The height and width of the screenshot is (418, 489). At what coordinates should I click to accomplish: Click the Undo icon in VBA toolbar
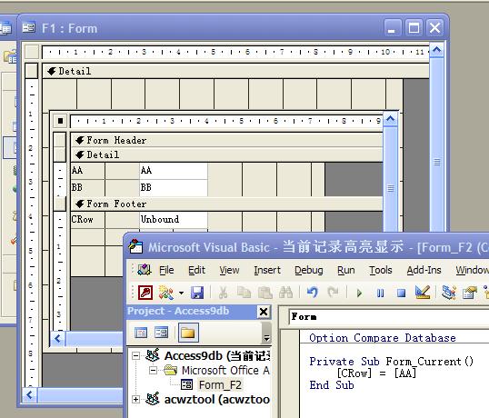tap(312, 293)
